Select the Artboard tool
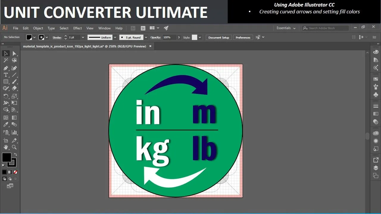This screenshot has height=214, width=381. pyautogui.click(x=6, y=140)
